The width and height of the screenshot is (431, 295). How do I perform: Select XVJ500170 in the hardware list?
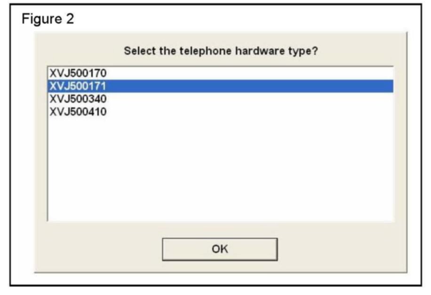pos(78,73)
